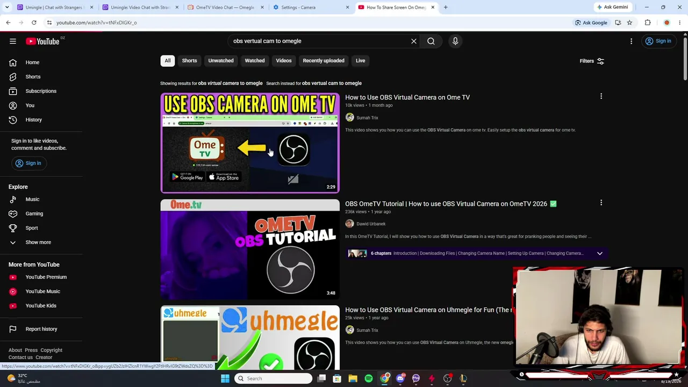Open Spotify from the taskbar
Viewport: 688px width, 387px height.
point(369,378)
